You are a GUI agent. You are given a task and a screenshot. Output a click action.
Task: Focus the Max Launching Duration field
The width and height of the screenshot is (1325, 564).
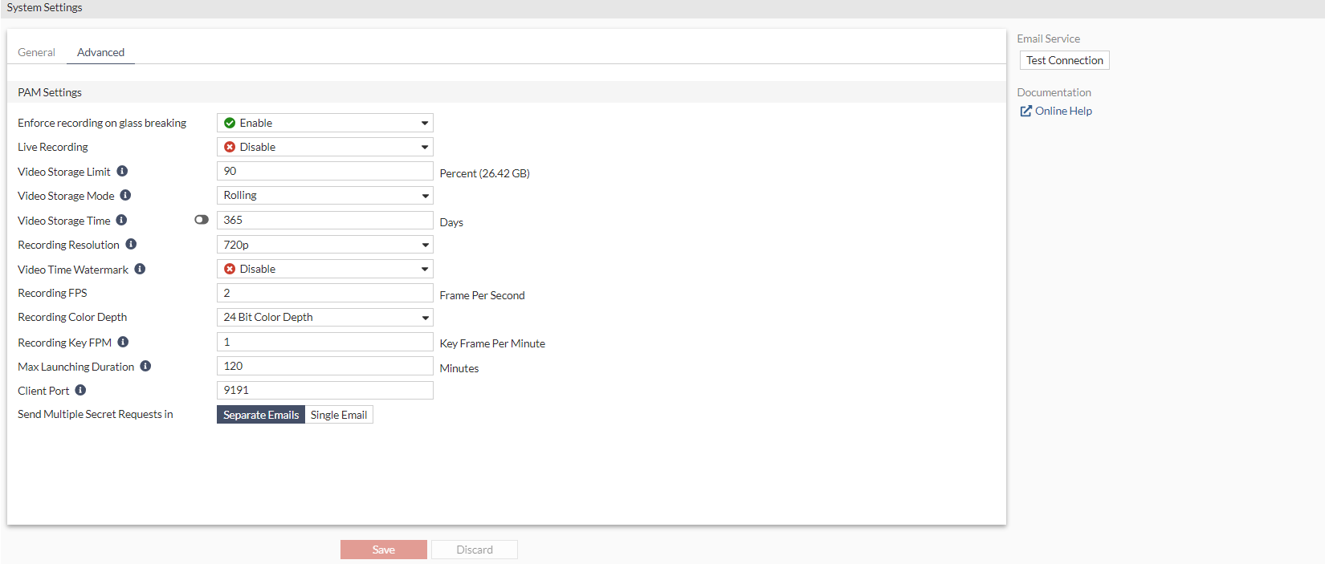[x=325, y=366]
